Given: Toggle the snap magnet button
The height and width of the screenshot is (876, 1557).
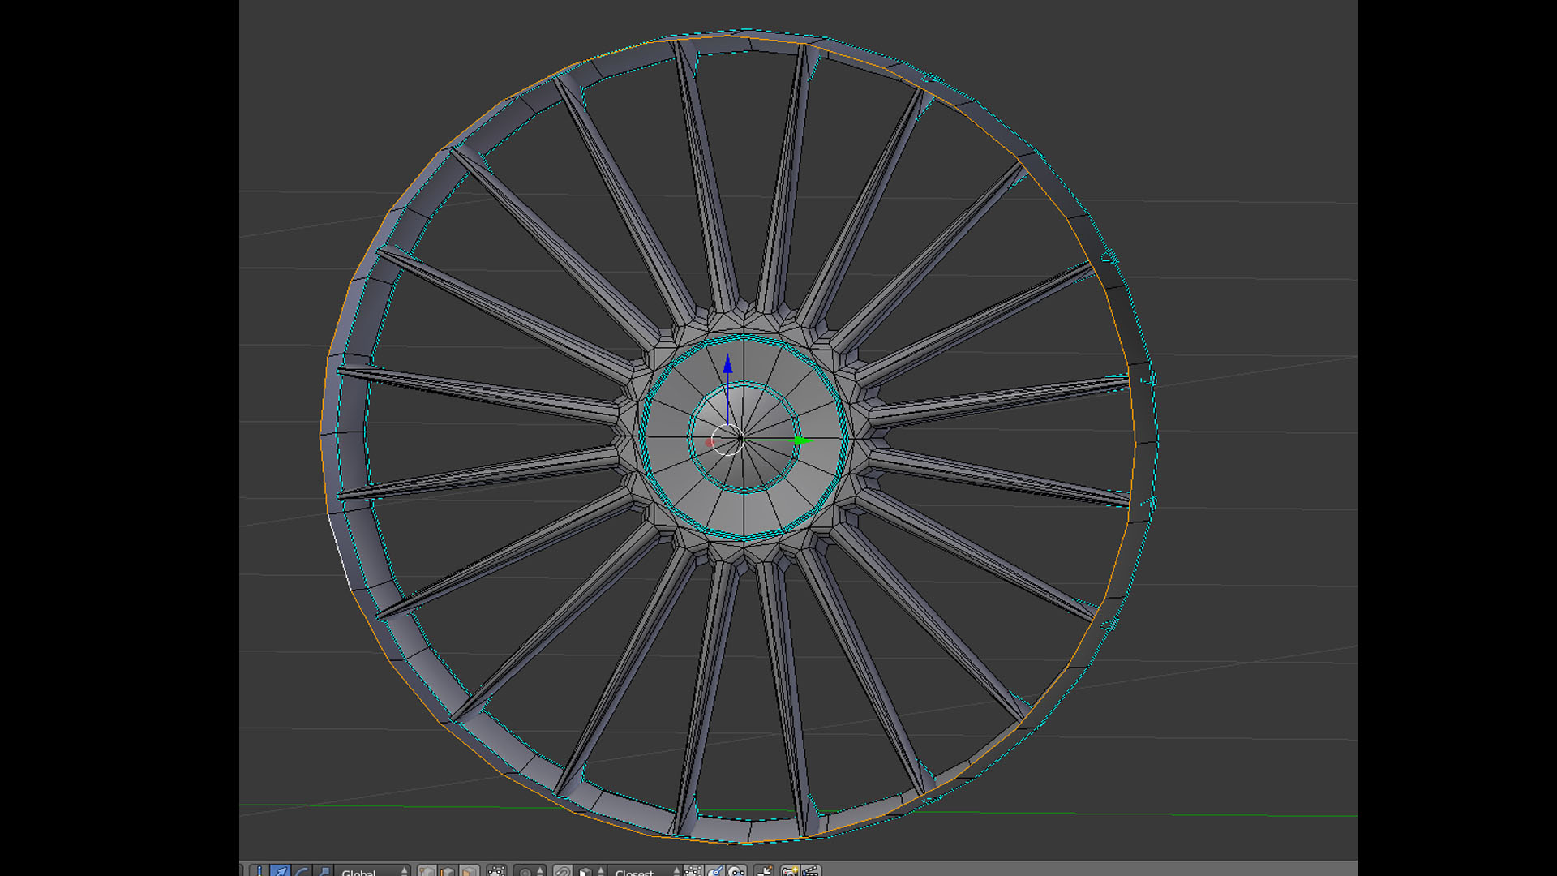Looking at the screenshot, I should (x=563, y=872).
